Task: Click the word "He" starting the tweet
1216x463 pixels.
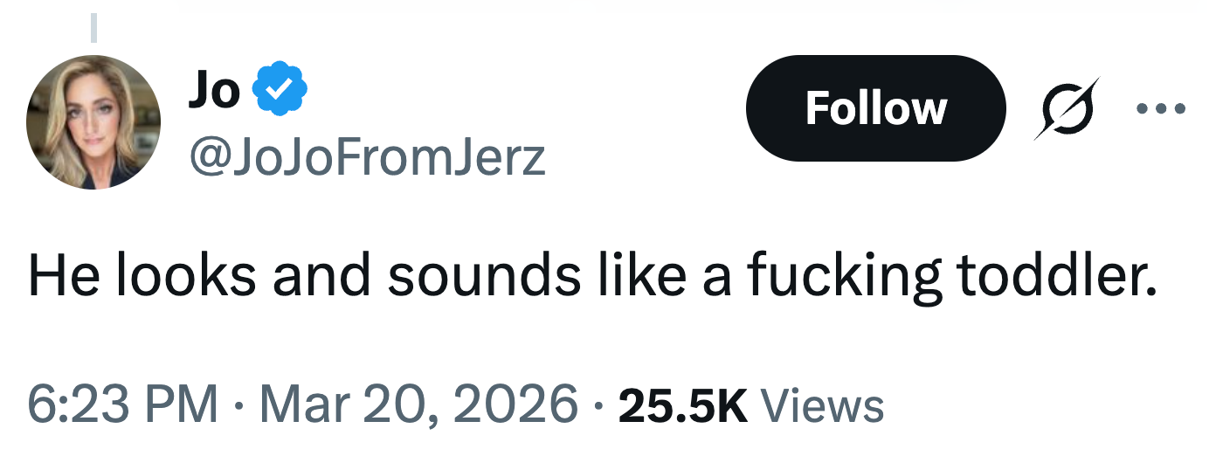Action: (56, 276)
